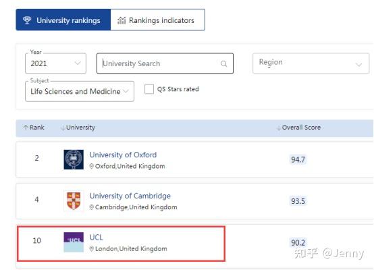374x270 pixels.
Task: Open the Year 2021 dropdown
Action: (x=55, y=63)
